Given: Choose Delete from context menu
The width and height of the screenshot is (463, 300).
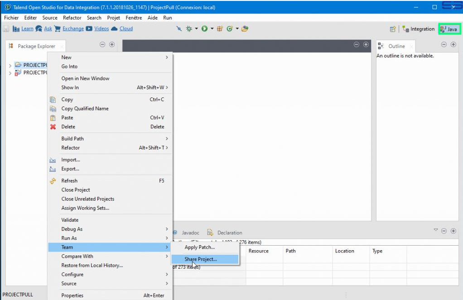Looking at the screenshot, I should pyautogui.click(x=110, y=127).
